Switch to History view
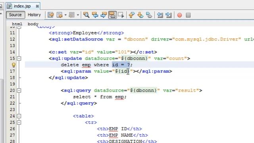 pyautogui.click(x=34, y=15)
